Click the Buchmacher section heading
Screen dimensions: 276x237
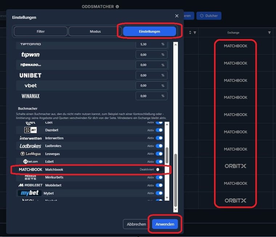[x=28, y=109]
